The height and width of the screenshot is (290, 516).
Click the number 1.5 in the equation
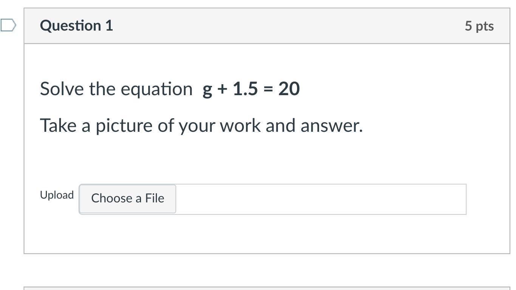pyautogui.click(x=245, y=89)
